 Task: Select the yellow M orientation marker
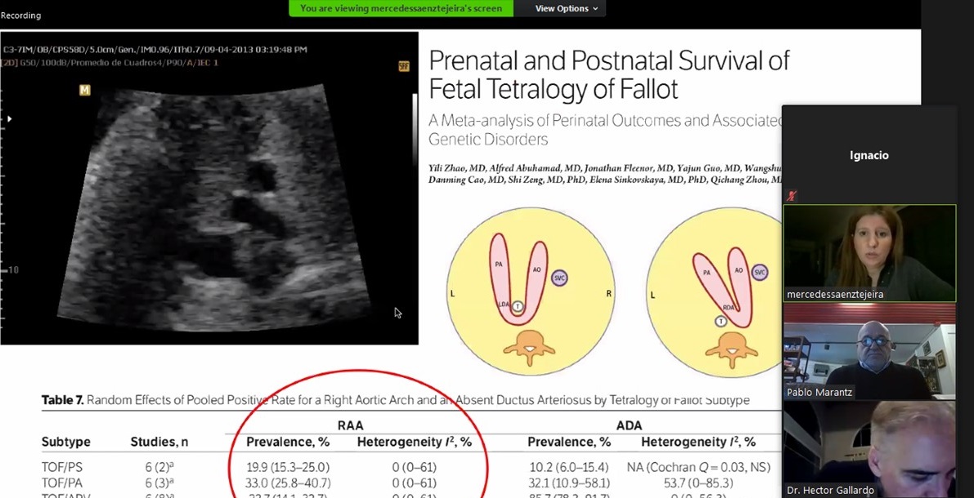click(84, 91)
